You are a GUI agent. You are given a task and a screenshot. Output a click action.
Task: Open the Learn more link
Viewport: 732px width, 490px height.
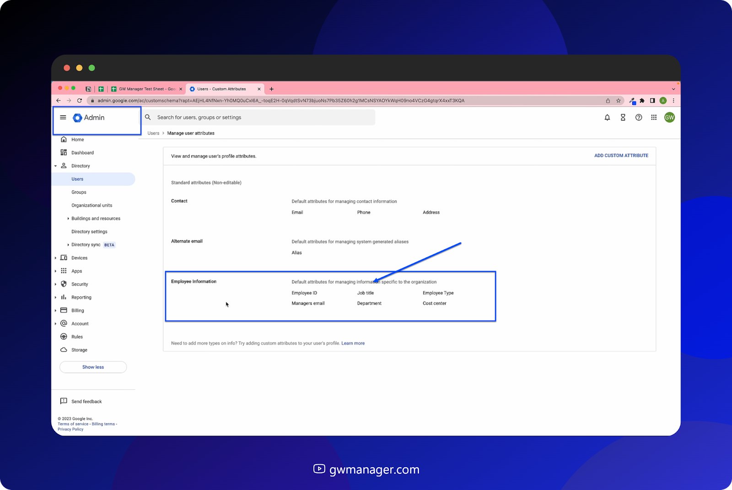(353, 343)
